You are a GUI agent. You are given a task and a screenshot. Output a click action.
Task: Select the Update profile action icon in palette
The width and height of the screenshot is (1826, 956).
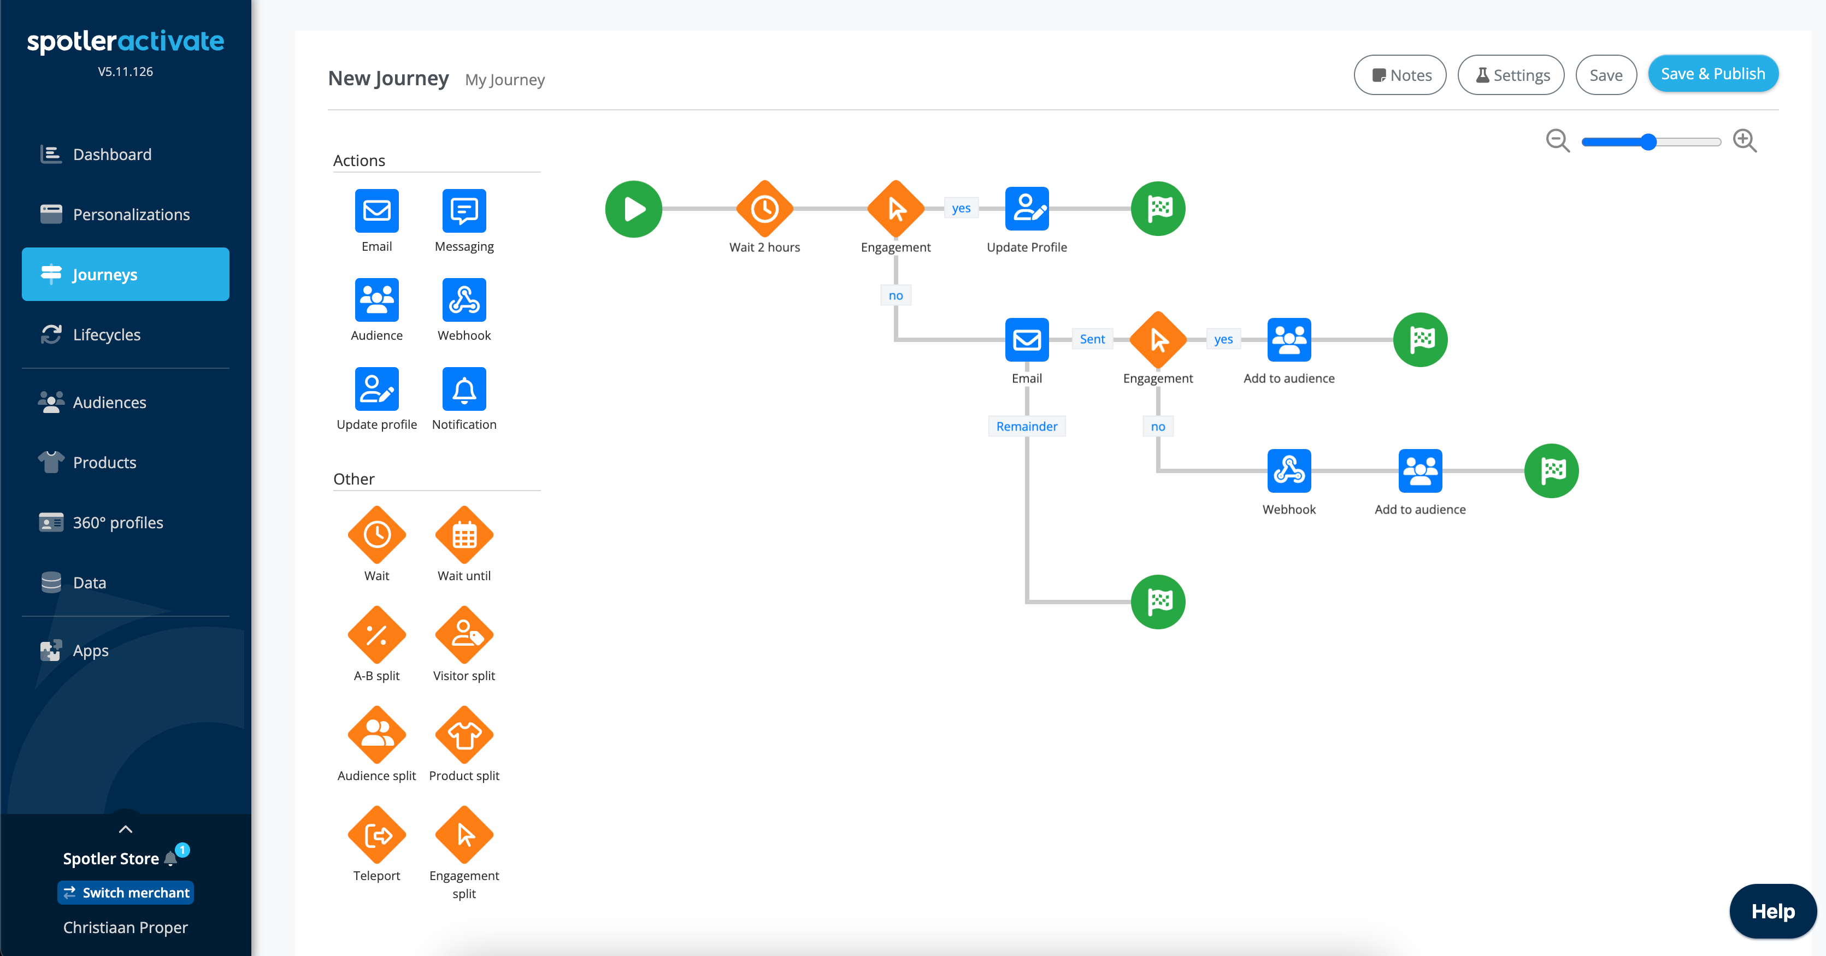coord(376,389)
